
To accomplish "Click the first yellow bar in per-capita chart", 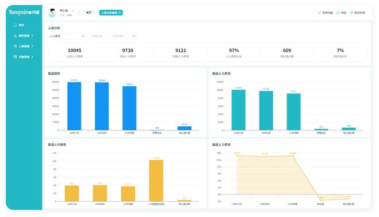I will coord(72,193).
